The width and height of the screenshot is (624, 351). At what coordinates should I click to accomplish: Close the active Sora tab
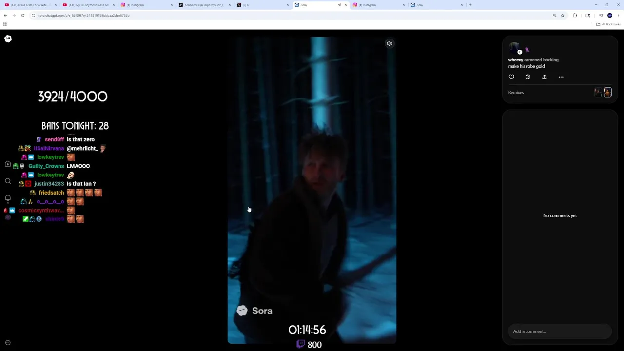pyautogui.click(x=346, y=5)
